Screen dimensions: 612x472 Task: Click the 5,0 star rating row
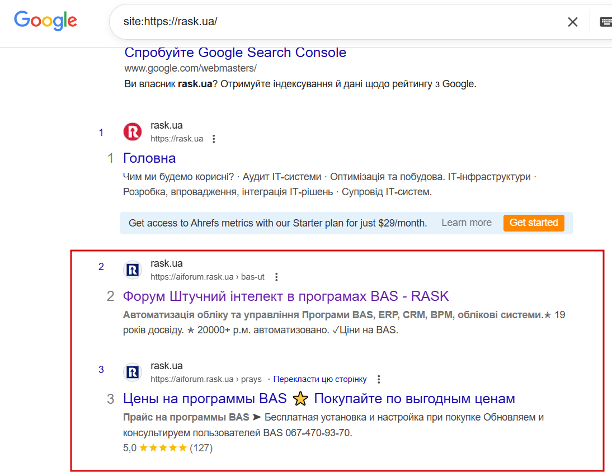point(167,448)
